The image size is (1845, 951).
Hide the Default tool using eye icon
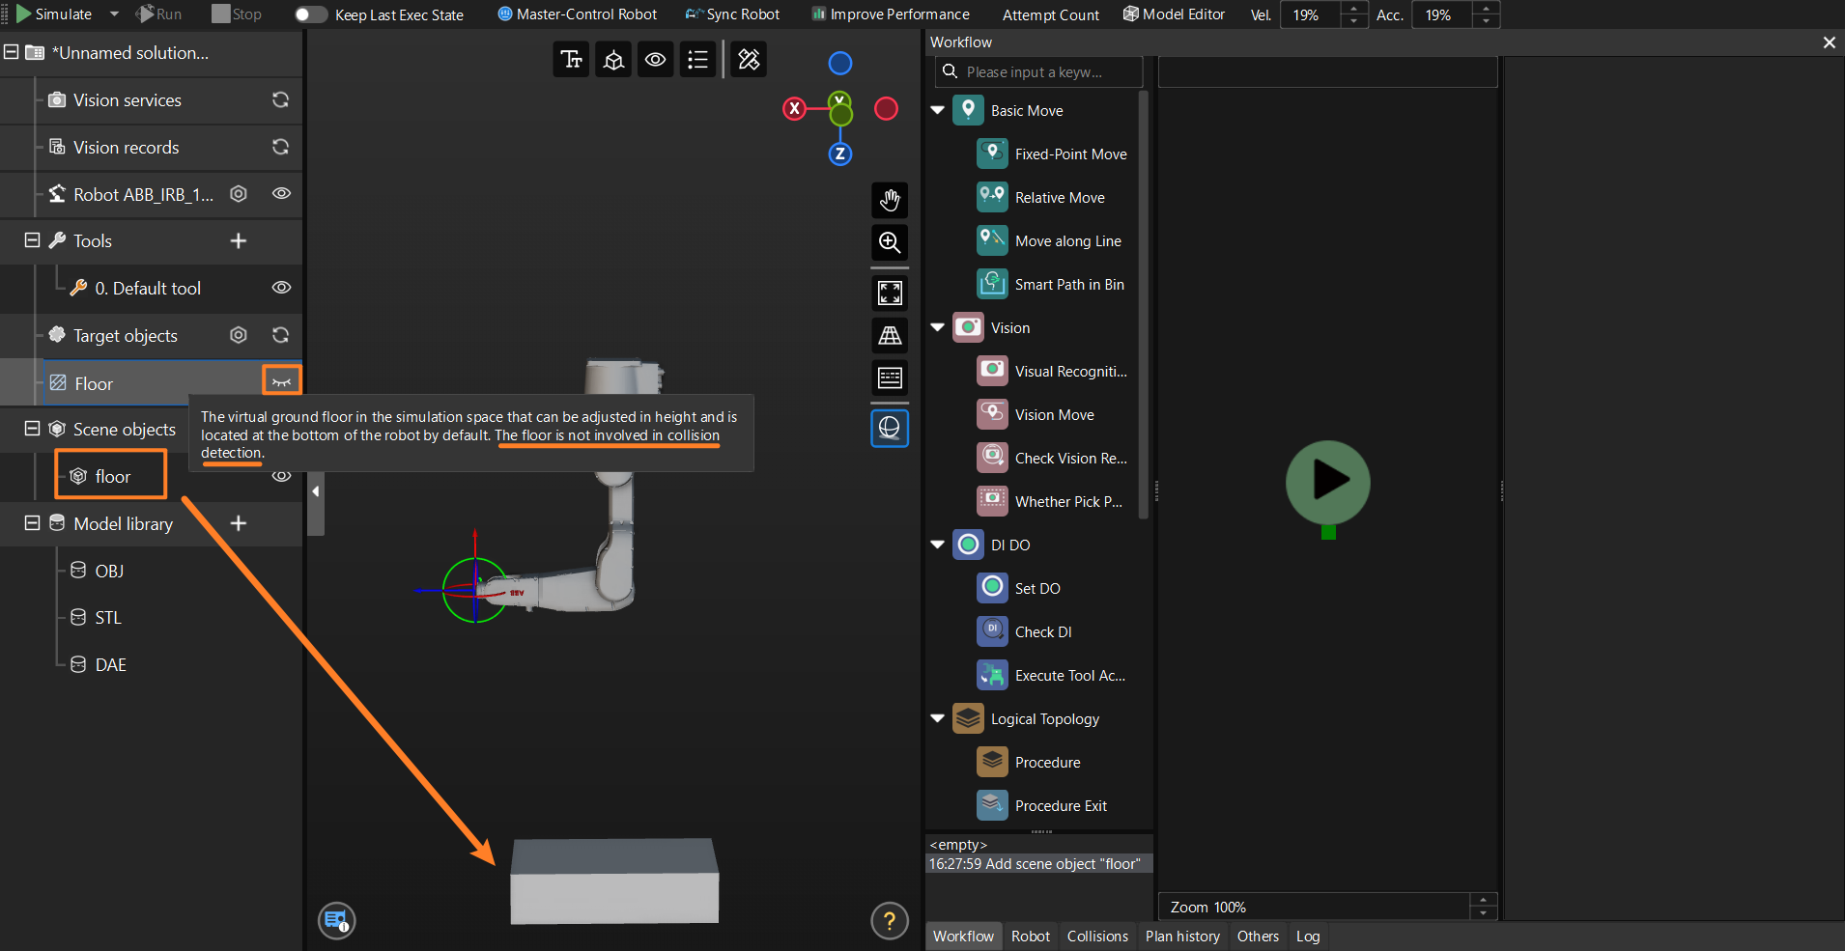(281, 288)
